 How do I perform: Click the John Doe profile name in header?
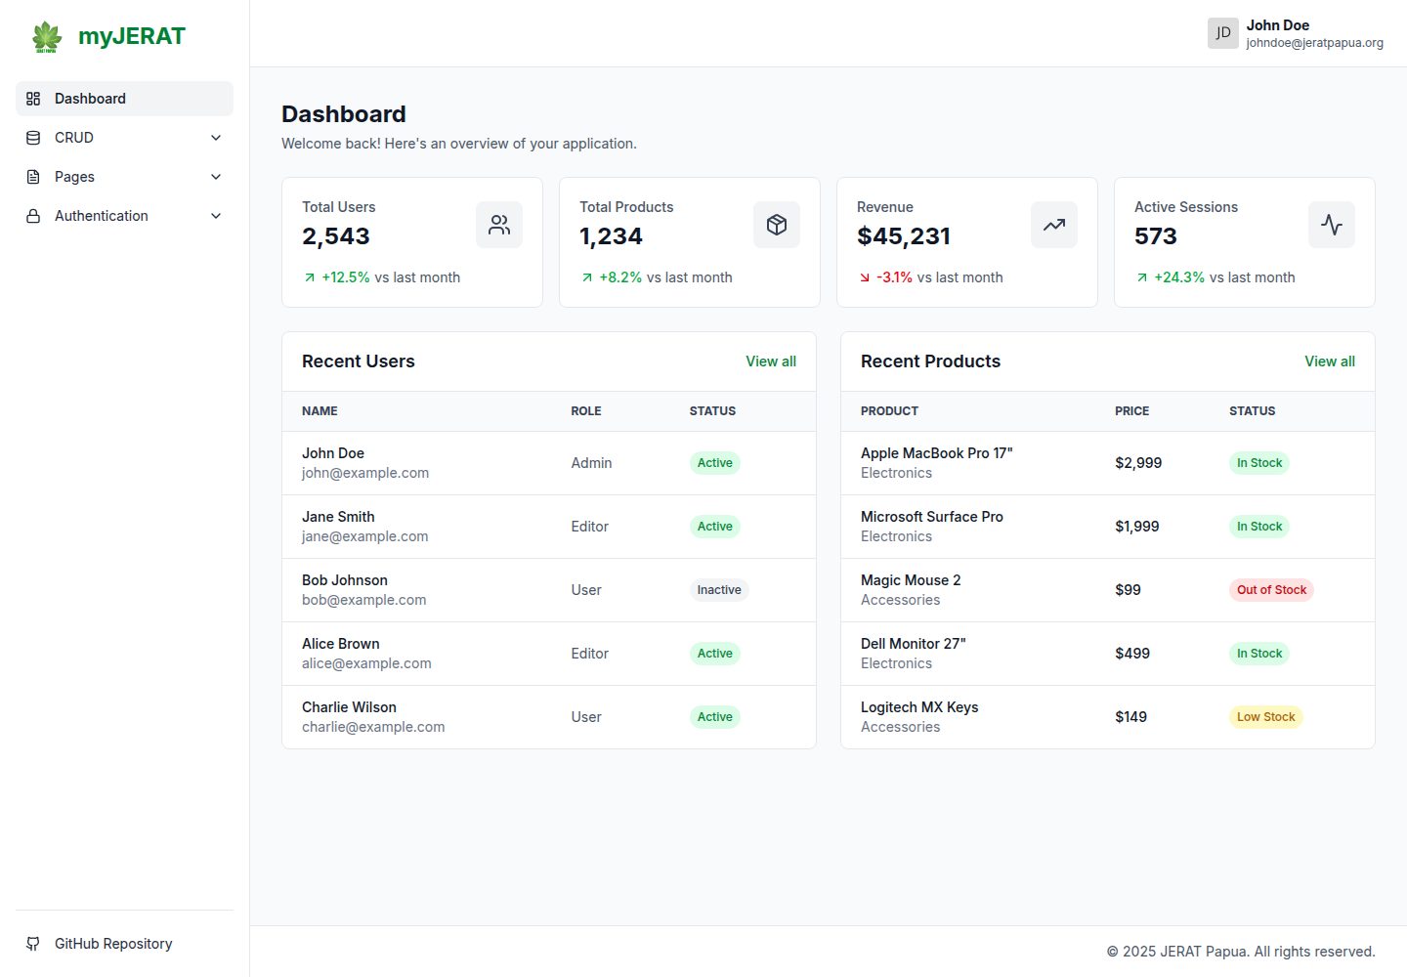click(x=1278, y=25)
